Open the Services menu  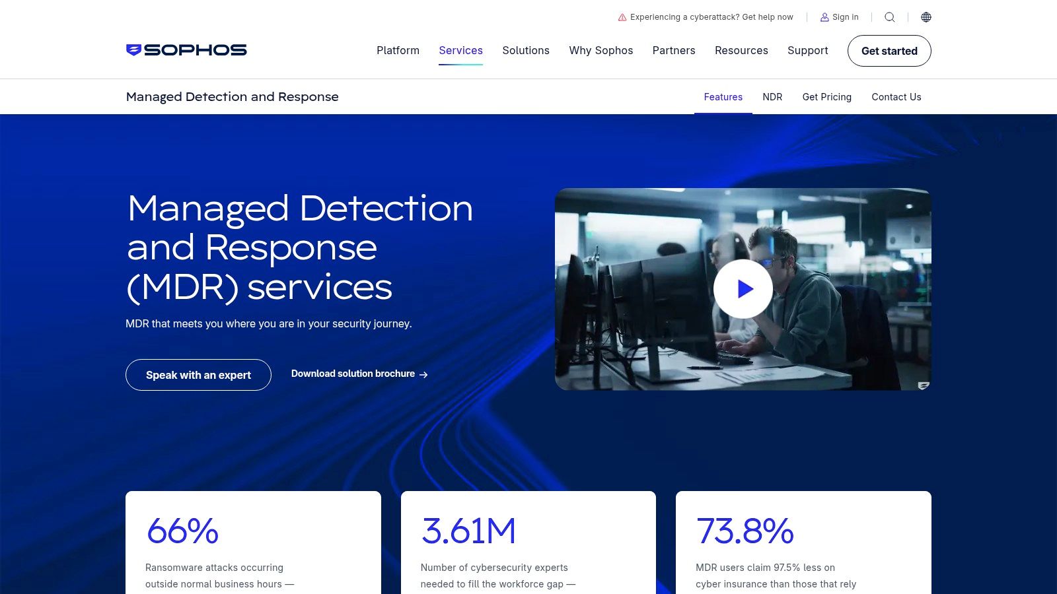click(460, 50)
